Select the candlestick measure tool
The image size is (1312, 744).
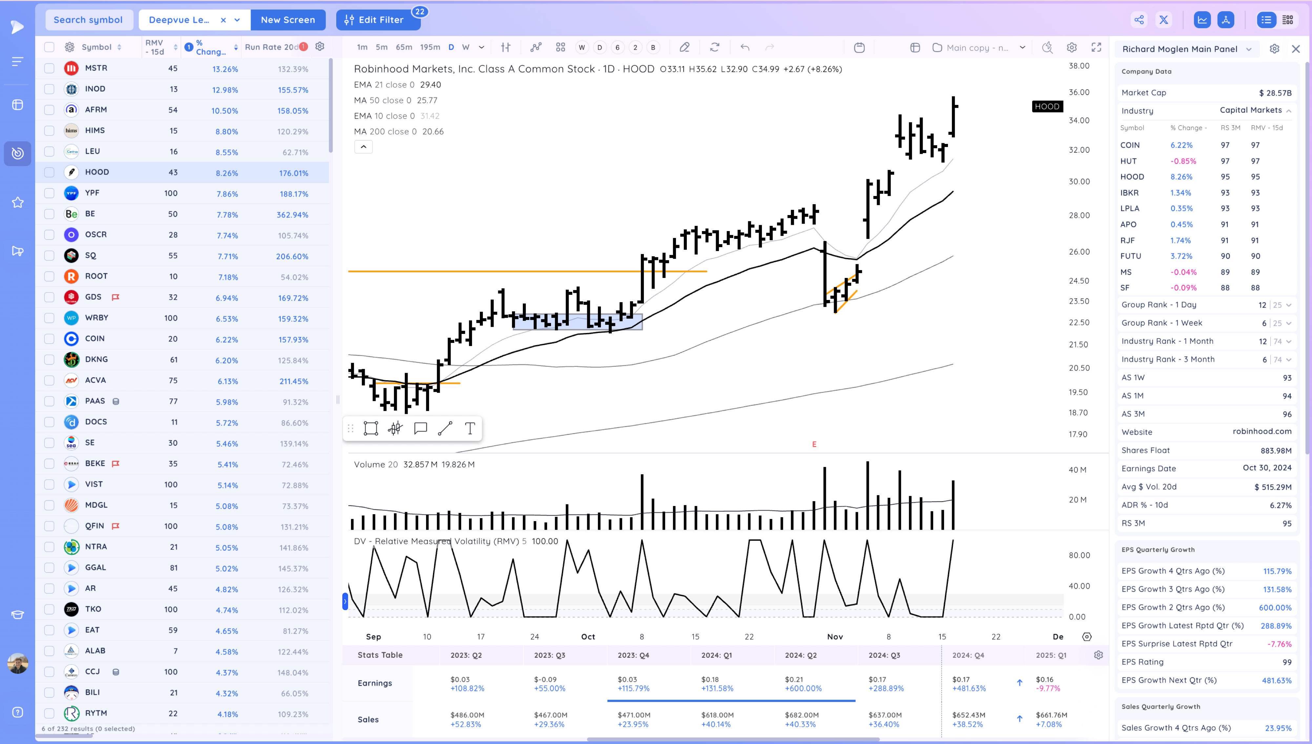(x=395, y=428)
